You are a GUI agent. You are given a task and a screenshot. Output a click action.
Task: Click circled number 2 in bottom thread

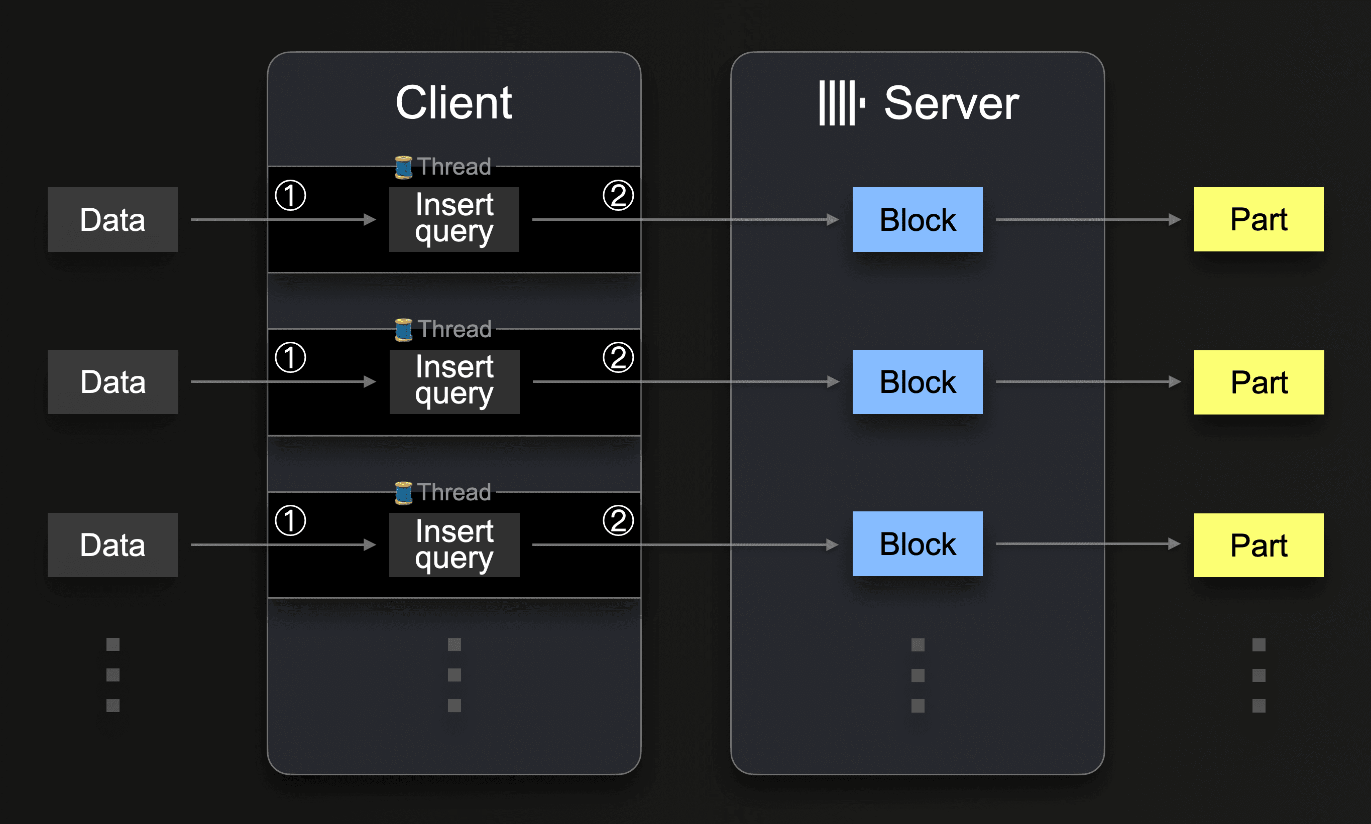point(618,521)
